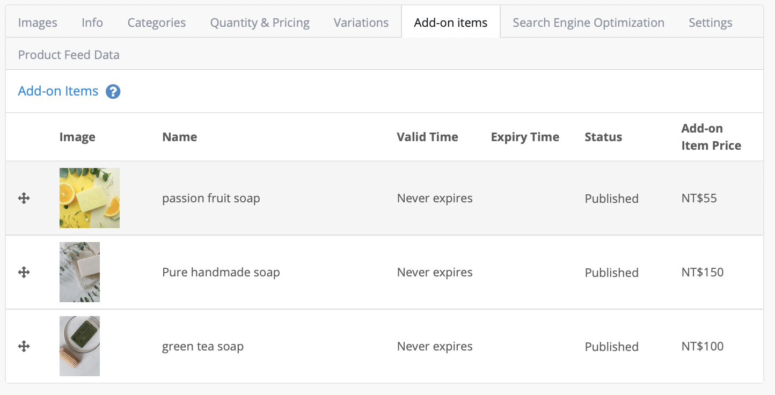775x395 pixels.
Task: Open the passion fruit soap thumbnail image
Action: point(90,198)
